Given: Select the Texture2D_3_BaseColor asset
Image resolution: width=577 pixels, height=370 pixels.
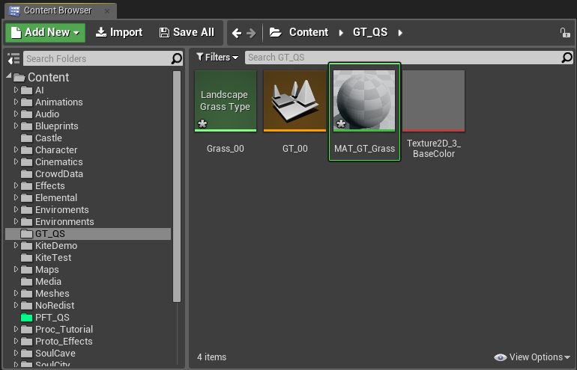Looking at the screenshot, I should 433,114.
